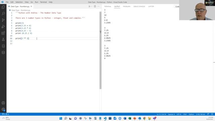Open Task View on taskbar
215x121 pixels.
click(71, 118)
